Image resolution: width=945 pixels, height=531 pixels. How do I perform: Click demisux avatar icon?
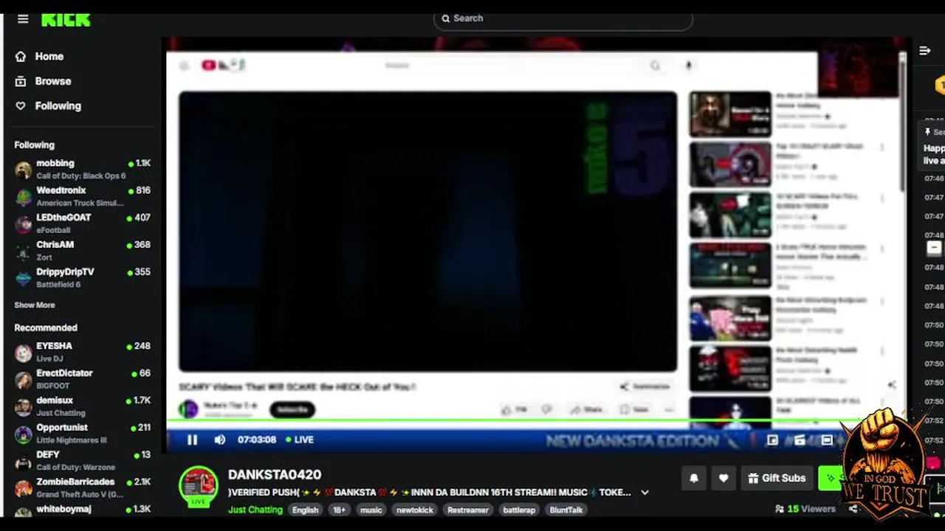click(x=24, y=408)
